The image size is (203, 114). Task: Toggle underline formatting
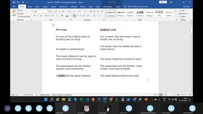[x=41, y=16]
